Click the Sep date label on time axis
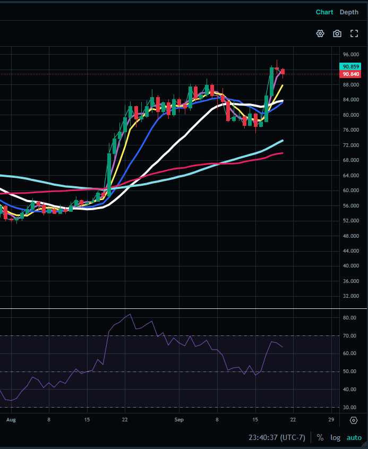This screenshot has width=368, height=449. coord(179,419)
